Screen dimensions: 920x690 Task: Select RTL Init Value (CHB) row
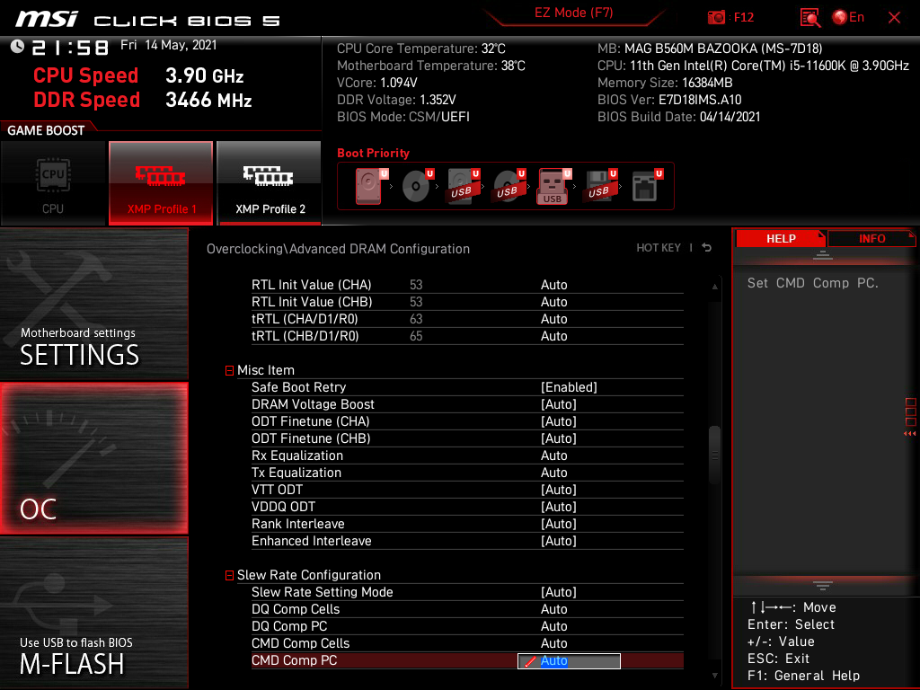(x=467, y=302)
